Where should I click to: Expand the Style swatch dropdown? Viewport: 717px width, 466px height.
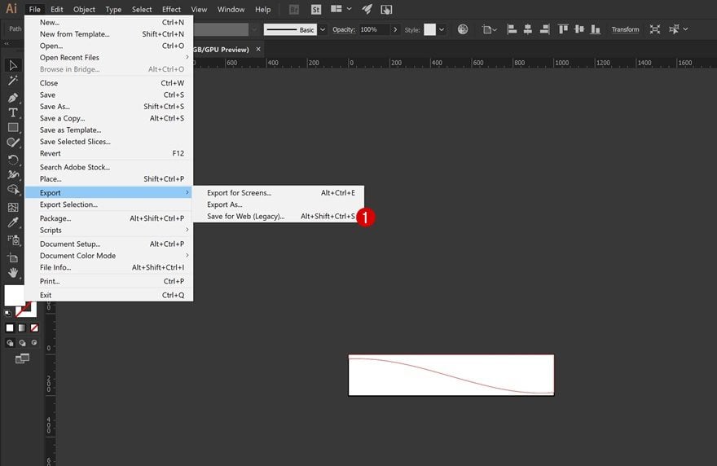pos(442,29)
